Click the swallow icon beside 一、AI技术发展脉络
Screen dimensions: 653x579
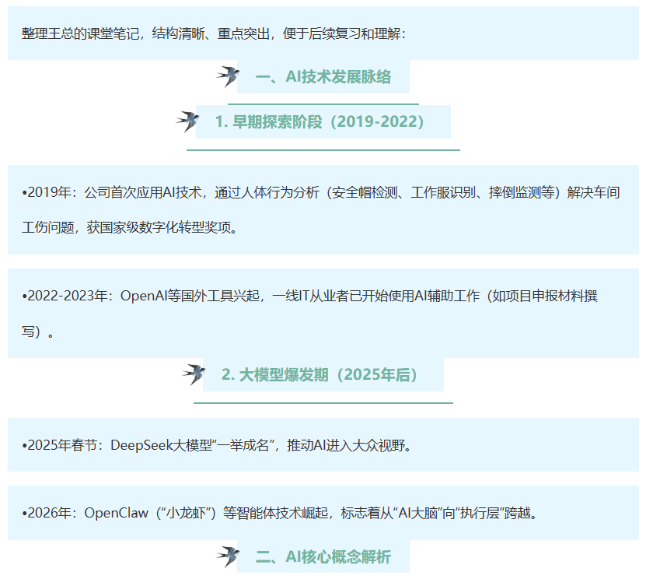tap(228, 76)
